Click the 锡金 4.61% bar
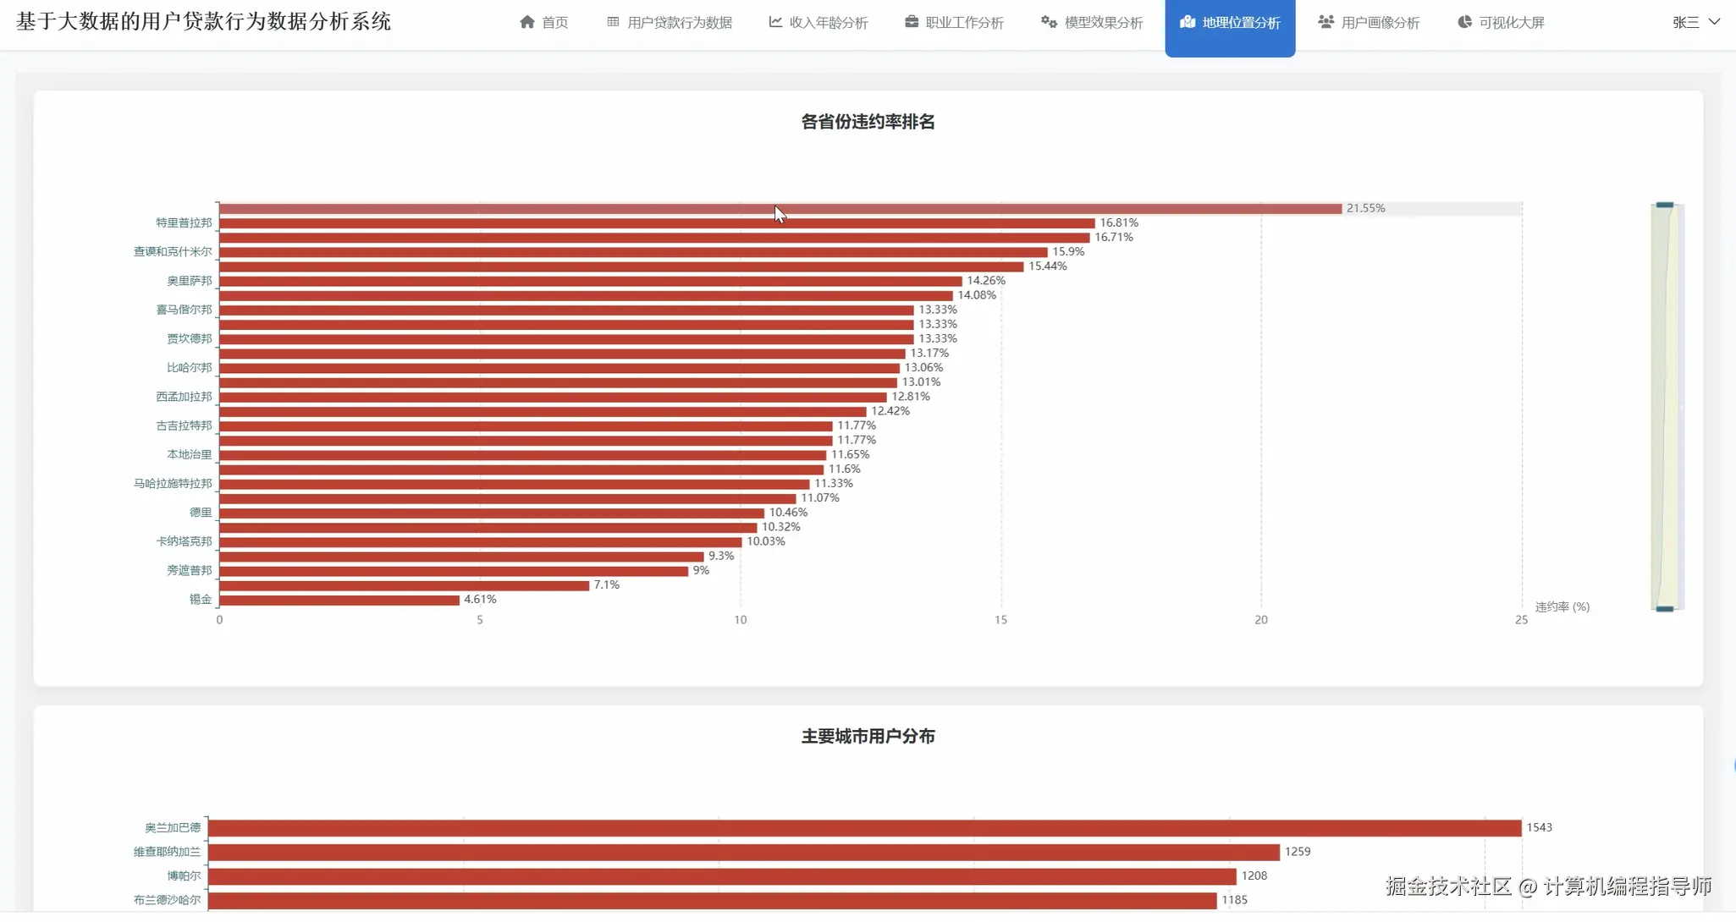 [339, 600]
